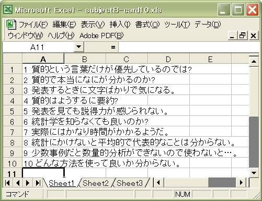Minimize the inner workbook window
Viewport: 262px width, 201px height.
pos(232,36)
